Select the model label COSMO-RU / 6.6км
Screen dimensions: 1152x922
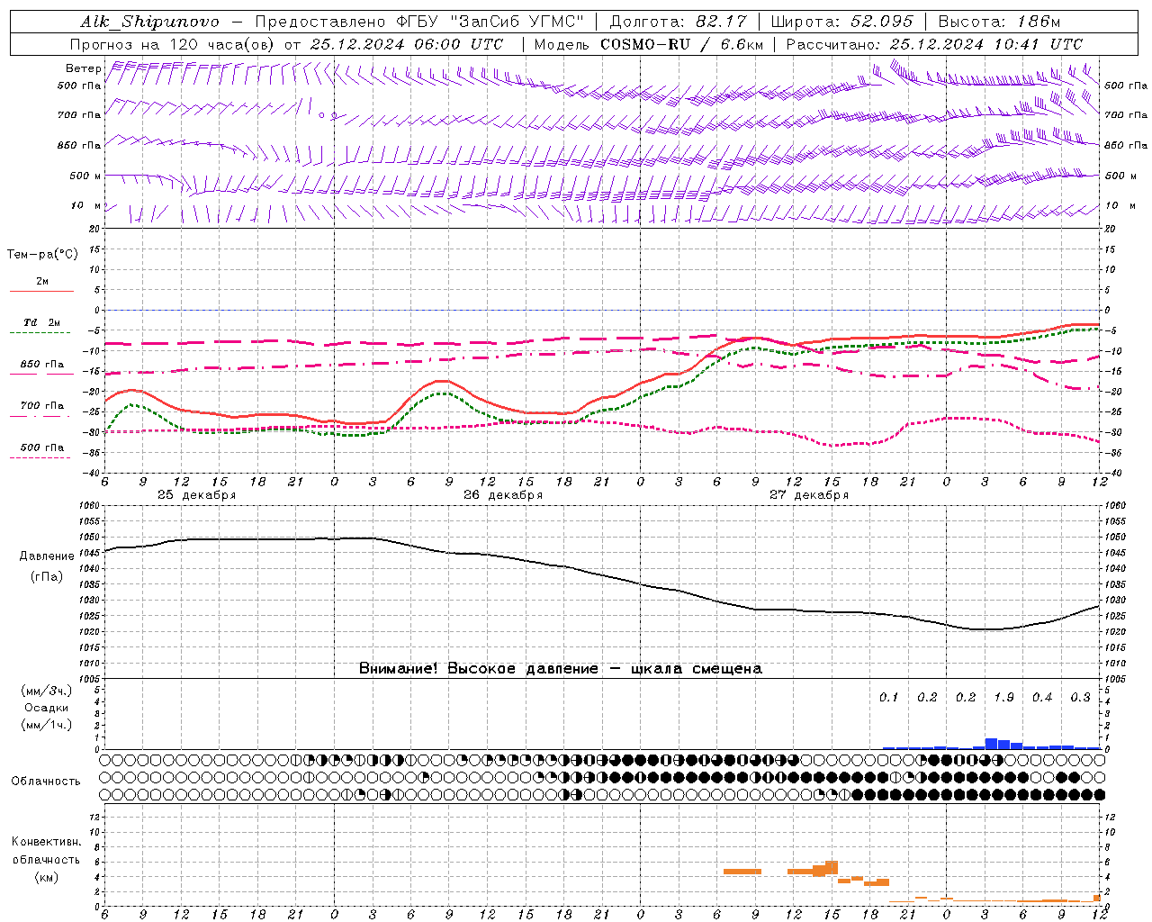click(x=681, y=44)
